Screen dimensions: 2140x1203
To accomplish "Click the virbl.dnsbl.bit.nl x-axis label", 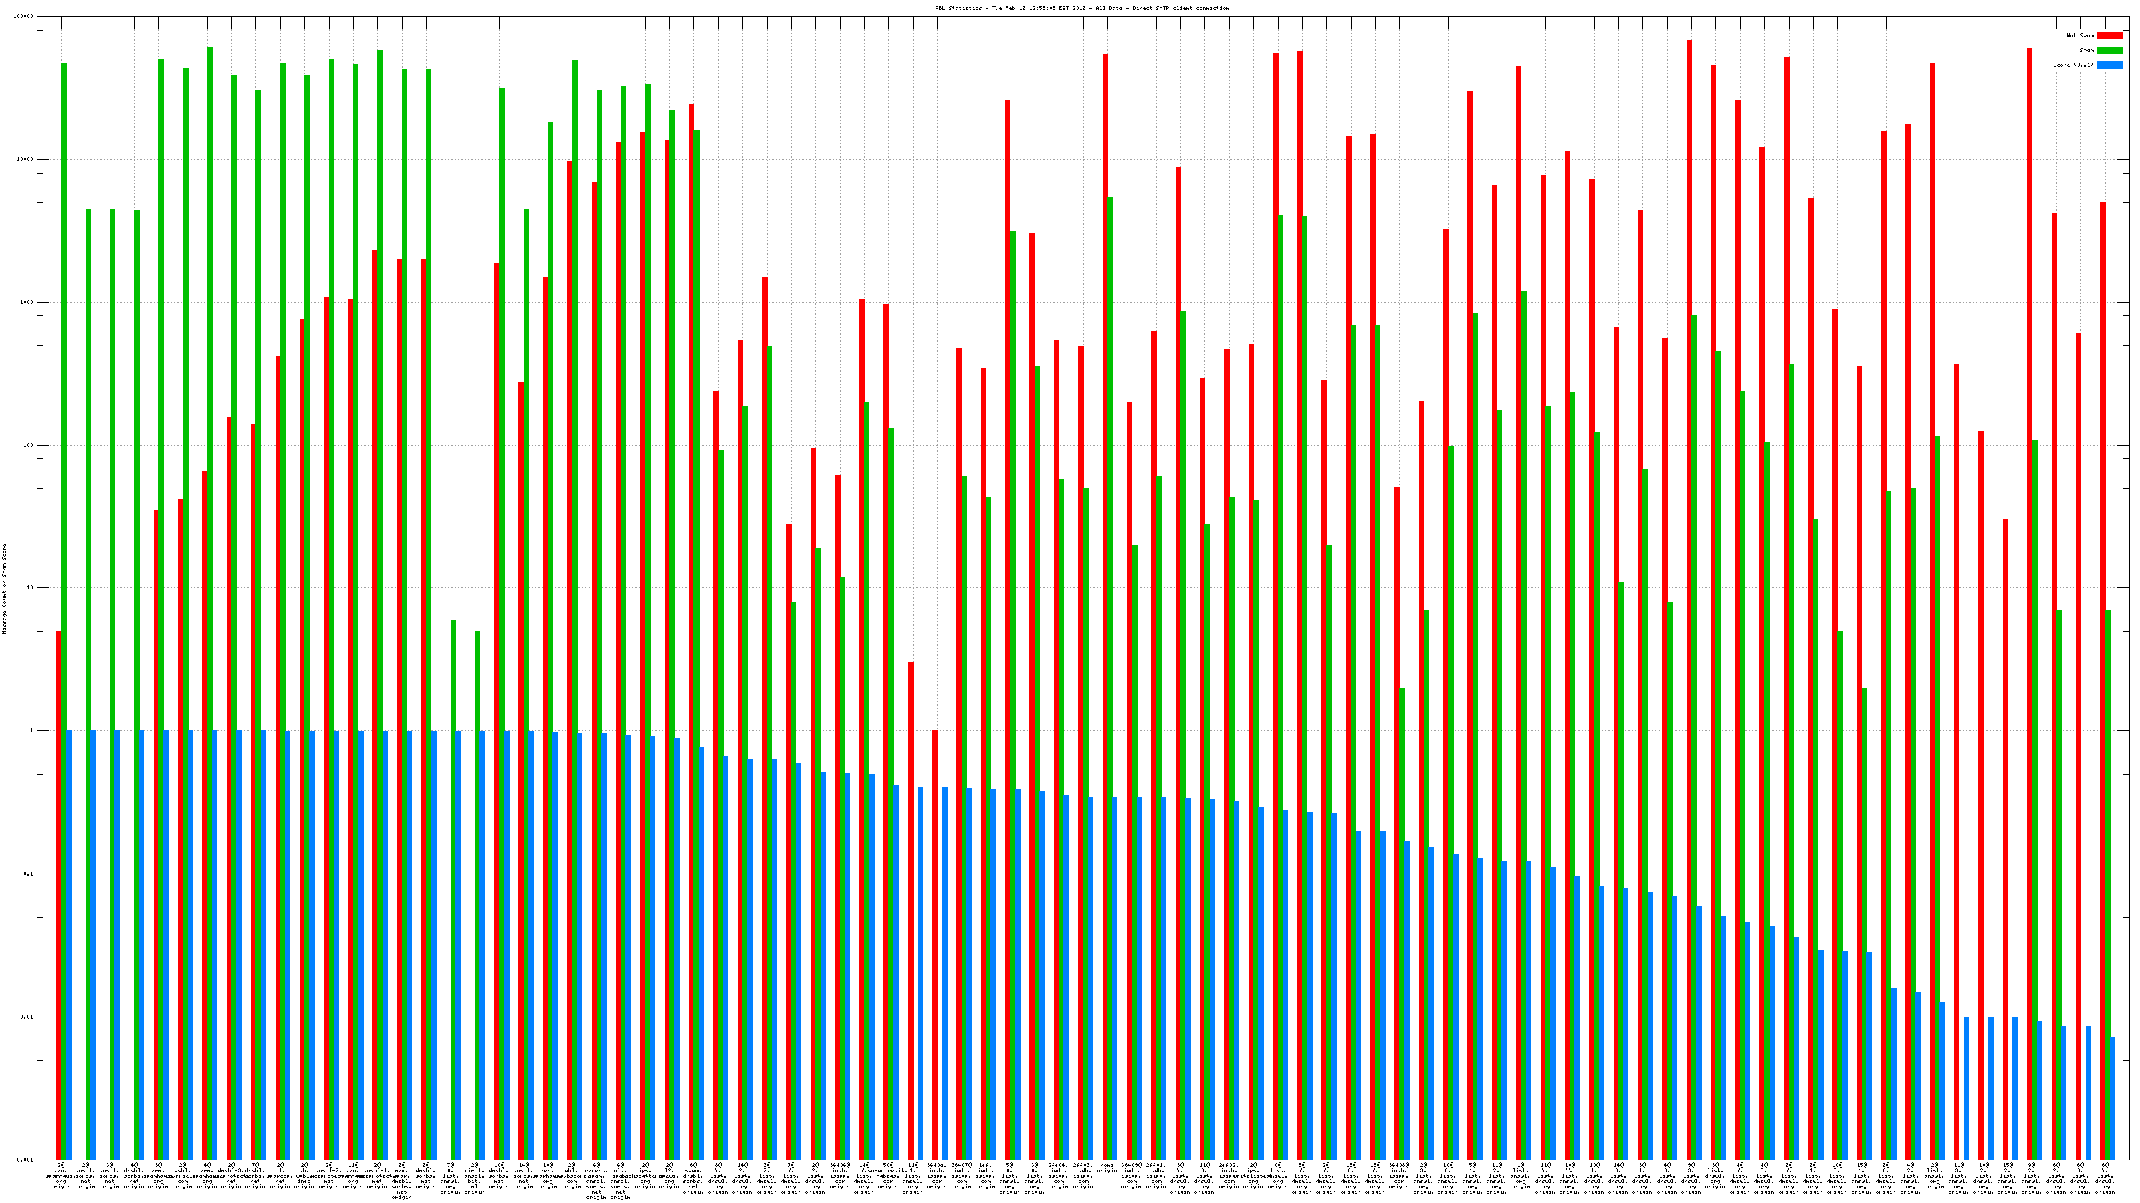I will click(474, 1178).
